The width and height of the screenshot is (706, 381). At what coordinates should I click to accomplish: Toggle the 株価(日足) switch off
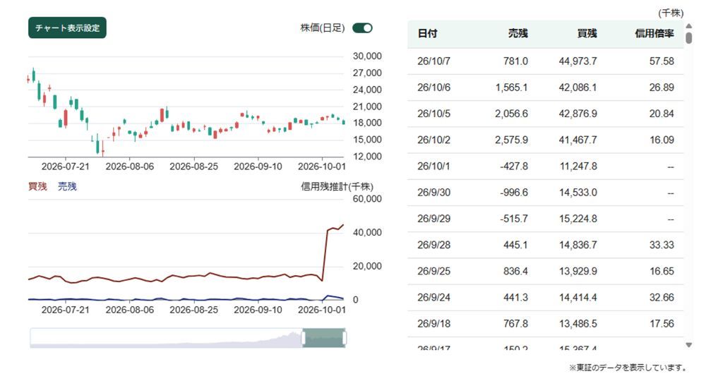(x=362, y=28)
